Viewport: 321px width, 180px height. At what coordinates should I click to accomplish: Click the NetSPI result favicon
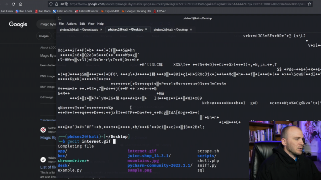point(43,130)
